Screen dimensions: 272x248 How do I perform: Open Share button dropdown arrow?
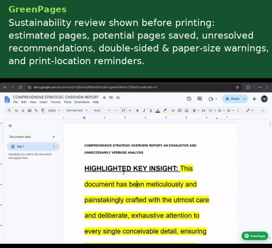coord(245,99)
